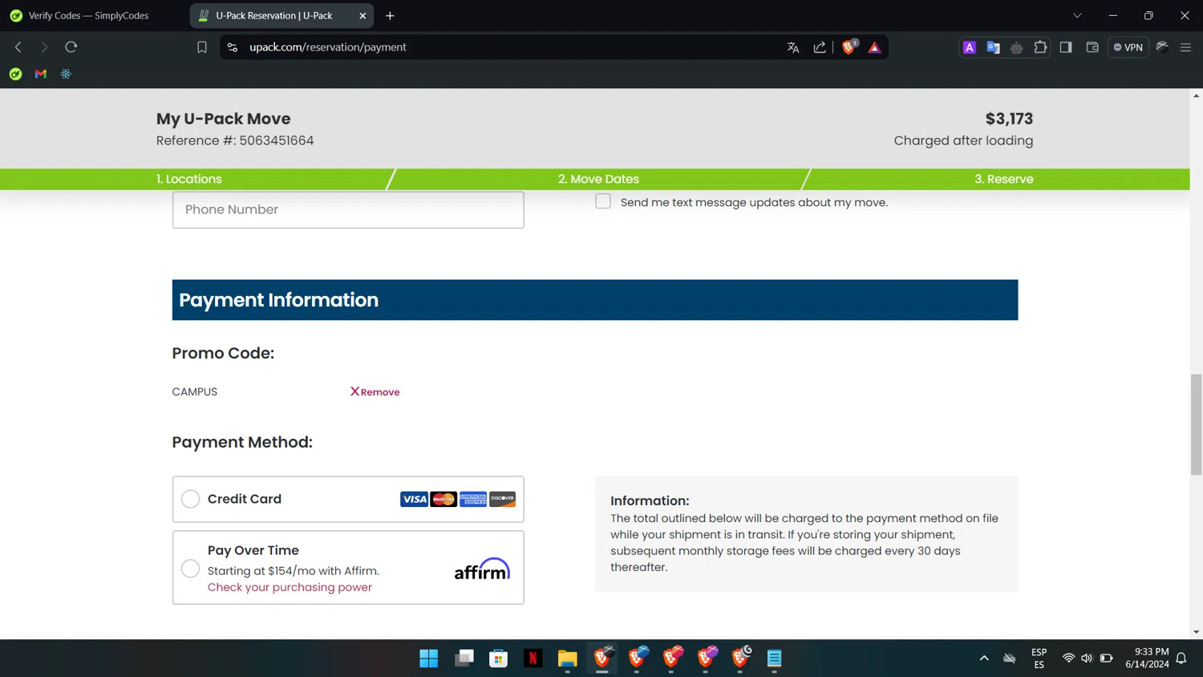Select Pay Over Time with Affirm

190,568
